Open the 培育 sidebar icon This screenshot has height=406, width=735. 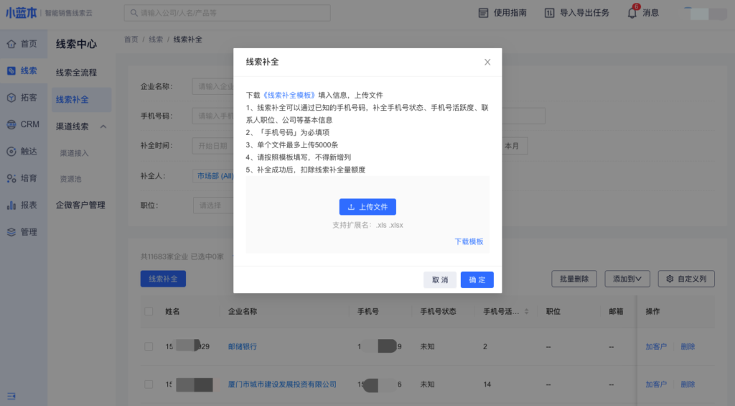point(11,178)
